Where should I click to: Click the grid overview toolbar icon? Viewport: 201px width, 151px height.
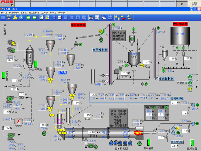[x=3, y=18]
